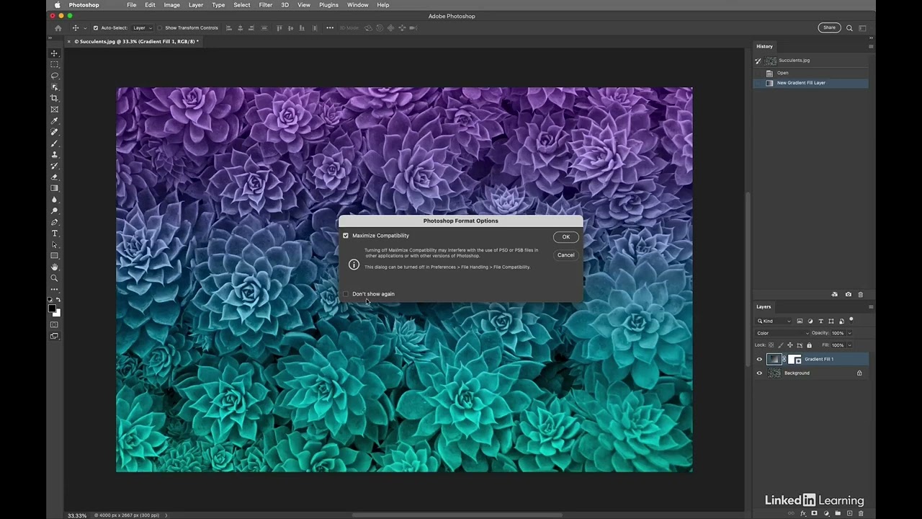Toggle the Auto-Select checkbox

(96, 28)
